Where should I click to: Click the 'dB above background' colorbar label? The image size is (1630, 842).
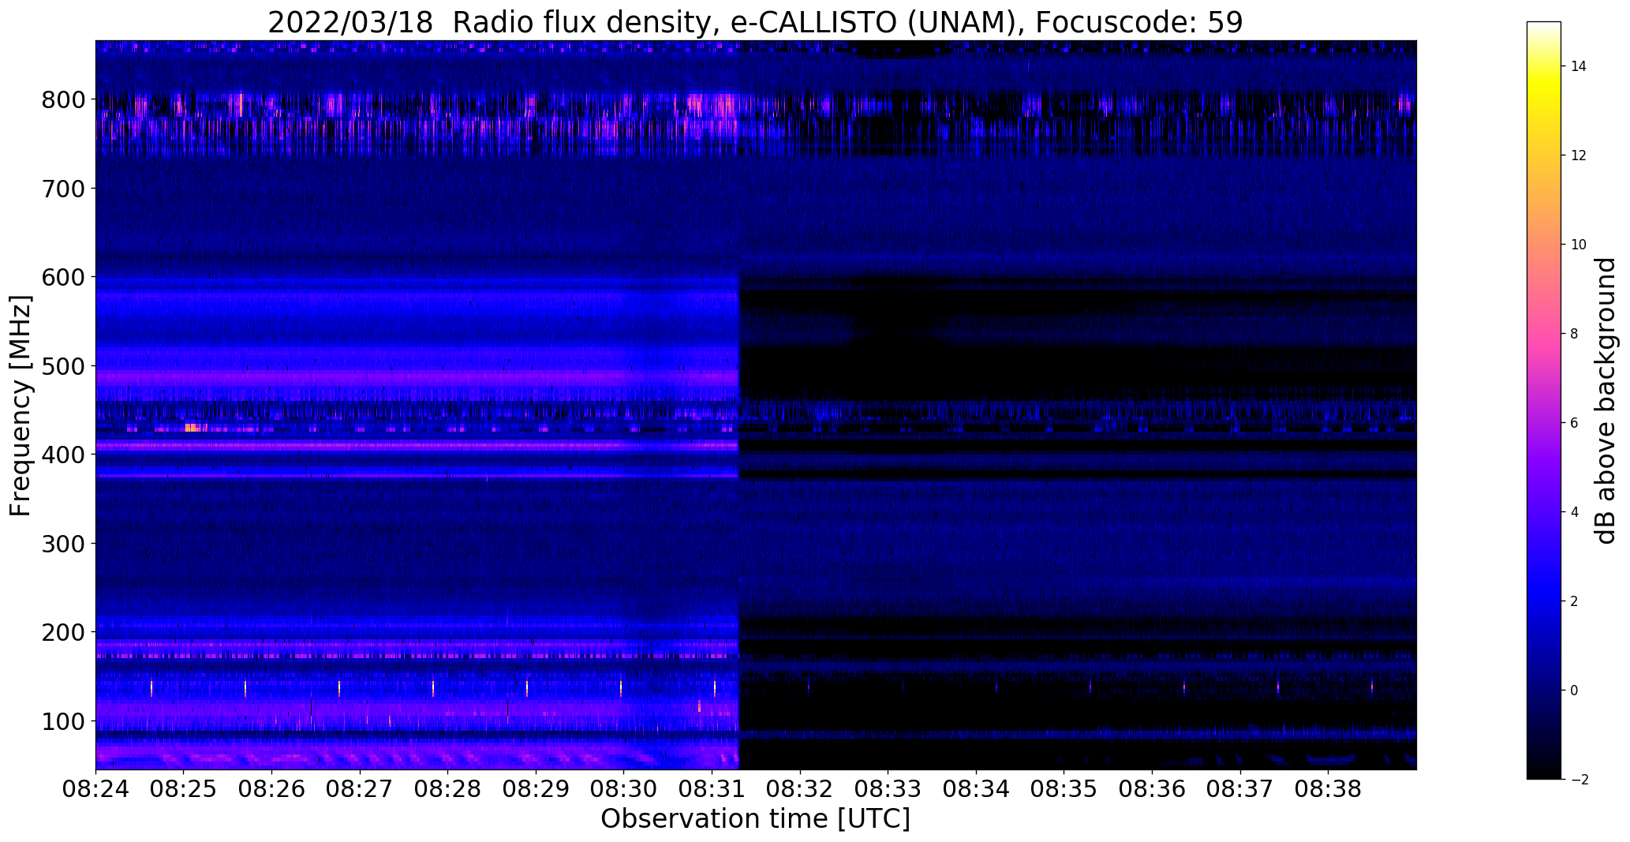click(x=1605, y=401)
